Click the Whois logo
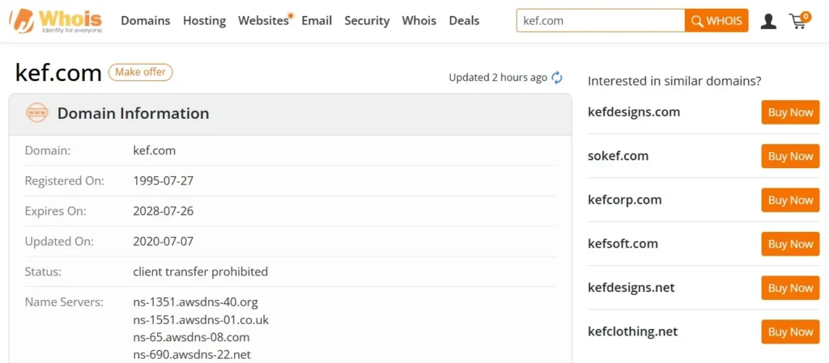Screen dimensions: 829x363 [x=56, y=20]
